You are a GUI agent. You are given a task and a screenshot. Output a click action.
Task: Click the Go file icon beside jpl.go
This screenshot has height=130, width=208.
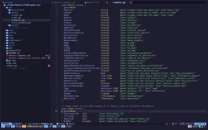[12, 18]
